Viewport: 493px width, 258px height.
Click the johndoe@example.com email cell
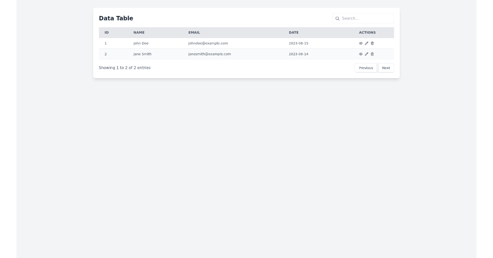coord(207,43)
